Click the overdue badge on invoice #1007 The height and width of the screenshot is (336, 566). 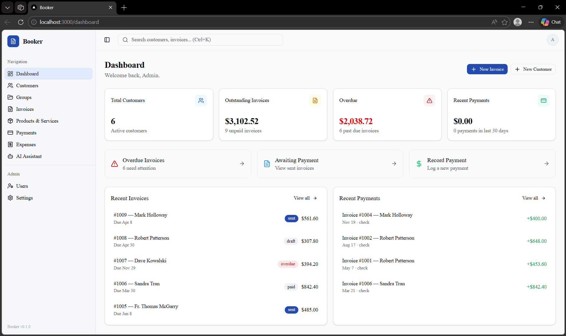click(x=288, y=264)
